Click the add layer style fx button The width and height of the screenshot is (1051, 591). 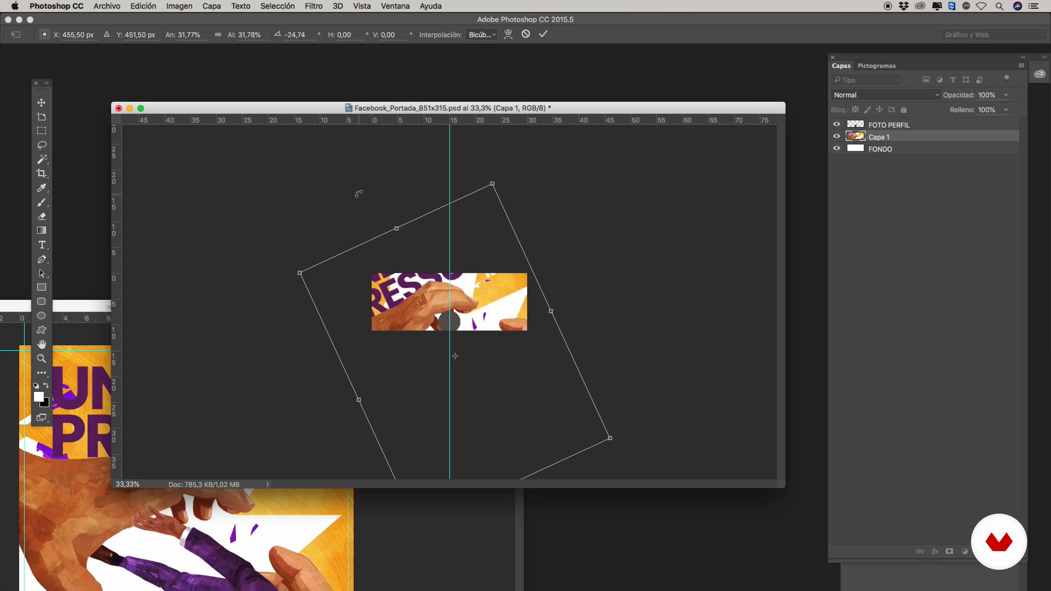click(935, 551)
